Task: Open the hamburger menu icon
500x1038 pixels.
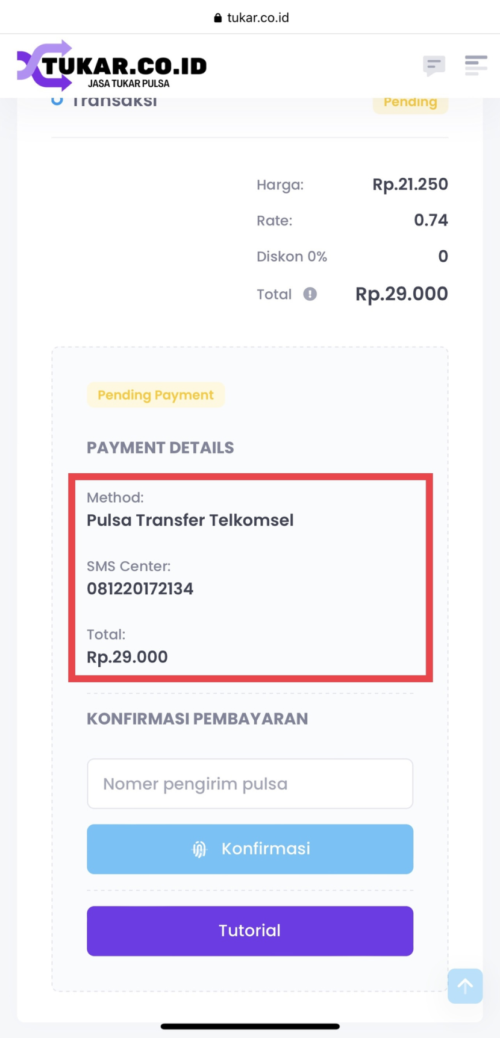Action: [475, 64]
